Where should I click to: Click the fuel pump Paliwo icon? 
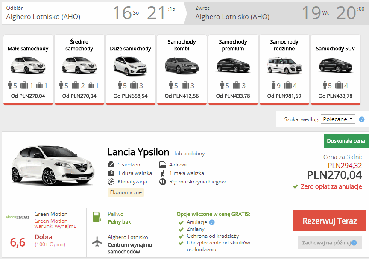pos(97,217)
